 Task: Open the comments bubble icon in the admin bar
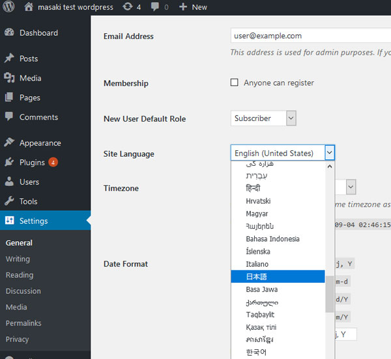[155, 7]
